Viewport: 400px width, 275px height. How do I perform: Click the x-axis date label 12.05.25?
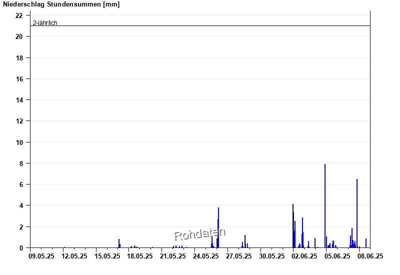74,256
